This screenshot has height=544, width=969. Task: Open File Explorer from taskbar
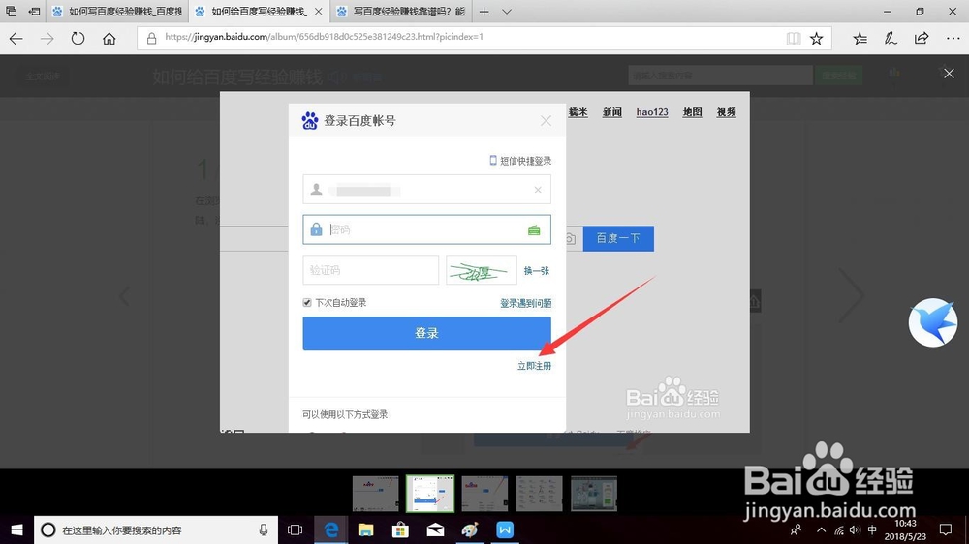click(x=366, y=529)
